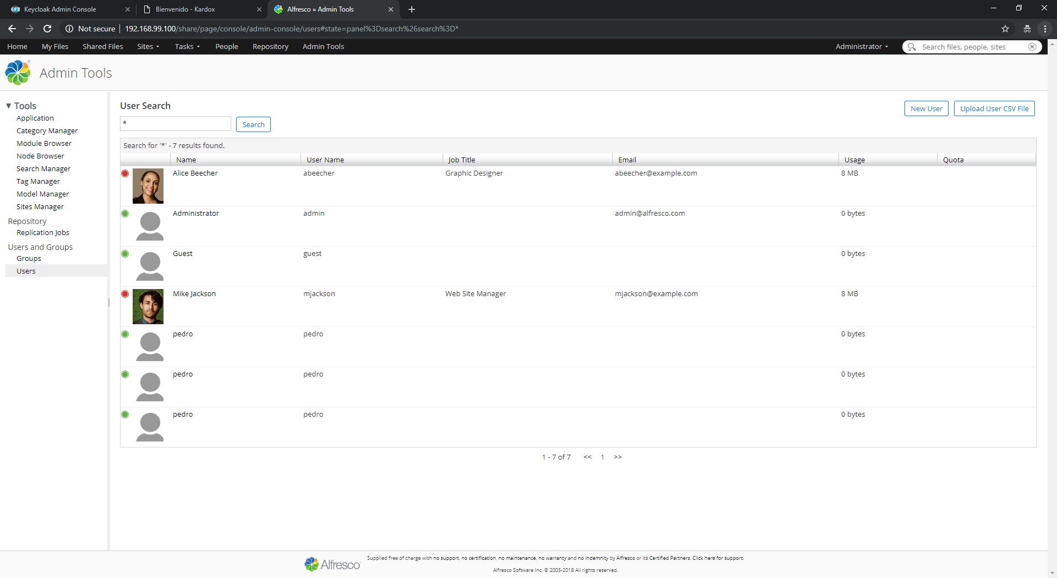Viewport: 1057px width, 578px height.
Task: Click Alice Beecher's profile photo
Action: pos(148,186)
